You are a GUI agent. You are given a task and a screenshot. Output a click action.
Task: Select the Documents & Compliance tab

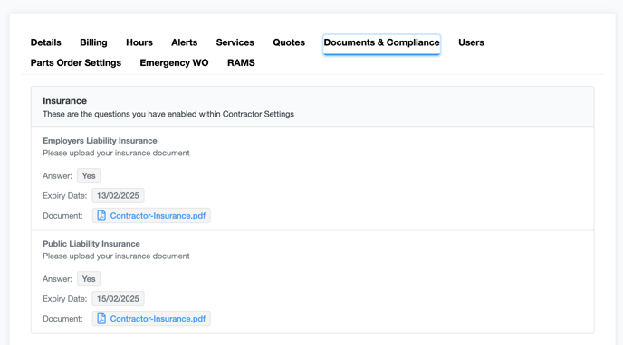coord(381,44)
